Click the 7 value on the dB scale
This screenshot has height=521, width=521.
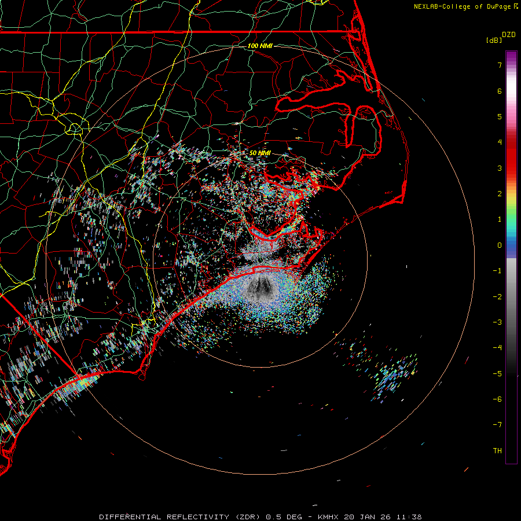click(500, 65)
